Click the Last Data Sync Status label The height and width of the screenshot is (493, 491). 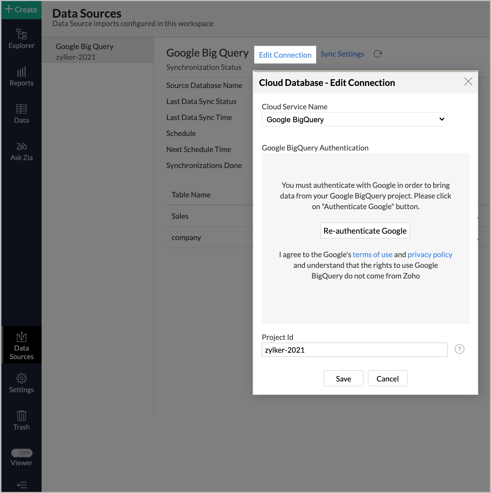[x=201, y=101]
